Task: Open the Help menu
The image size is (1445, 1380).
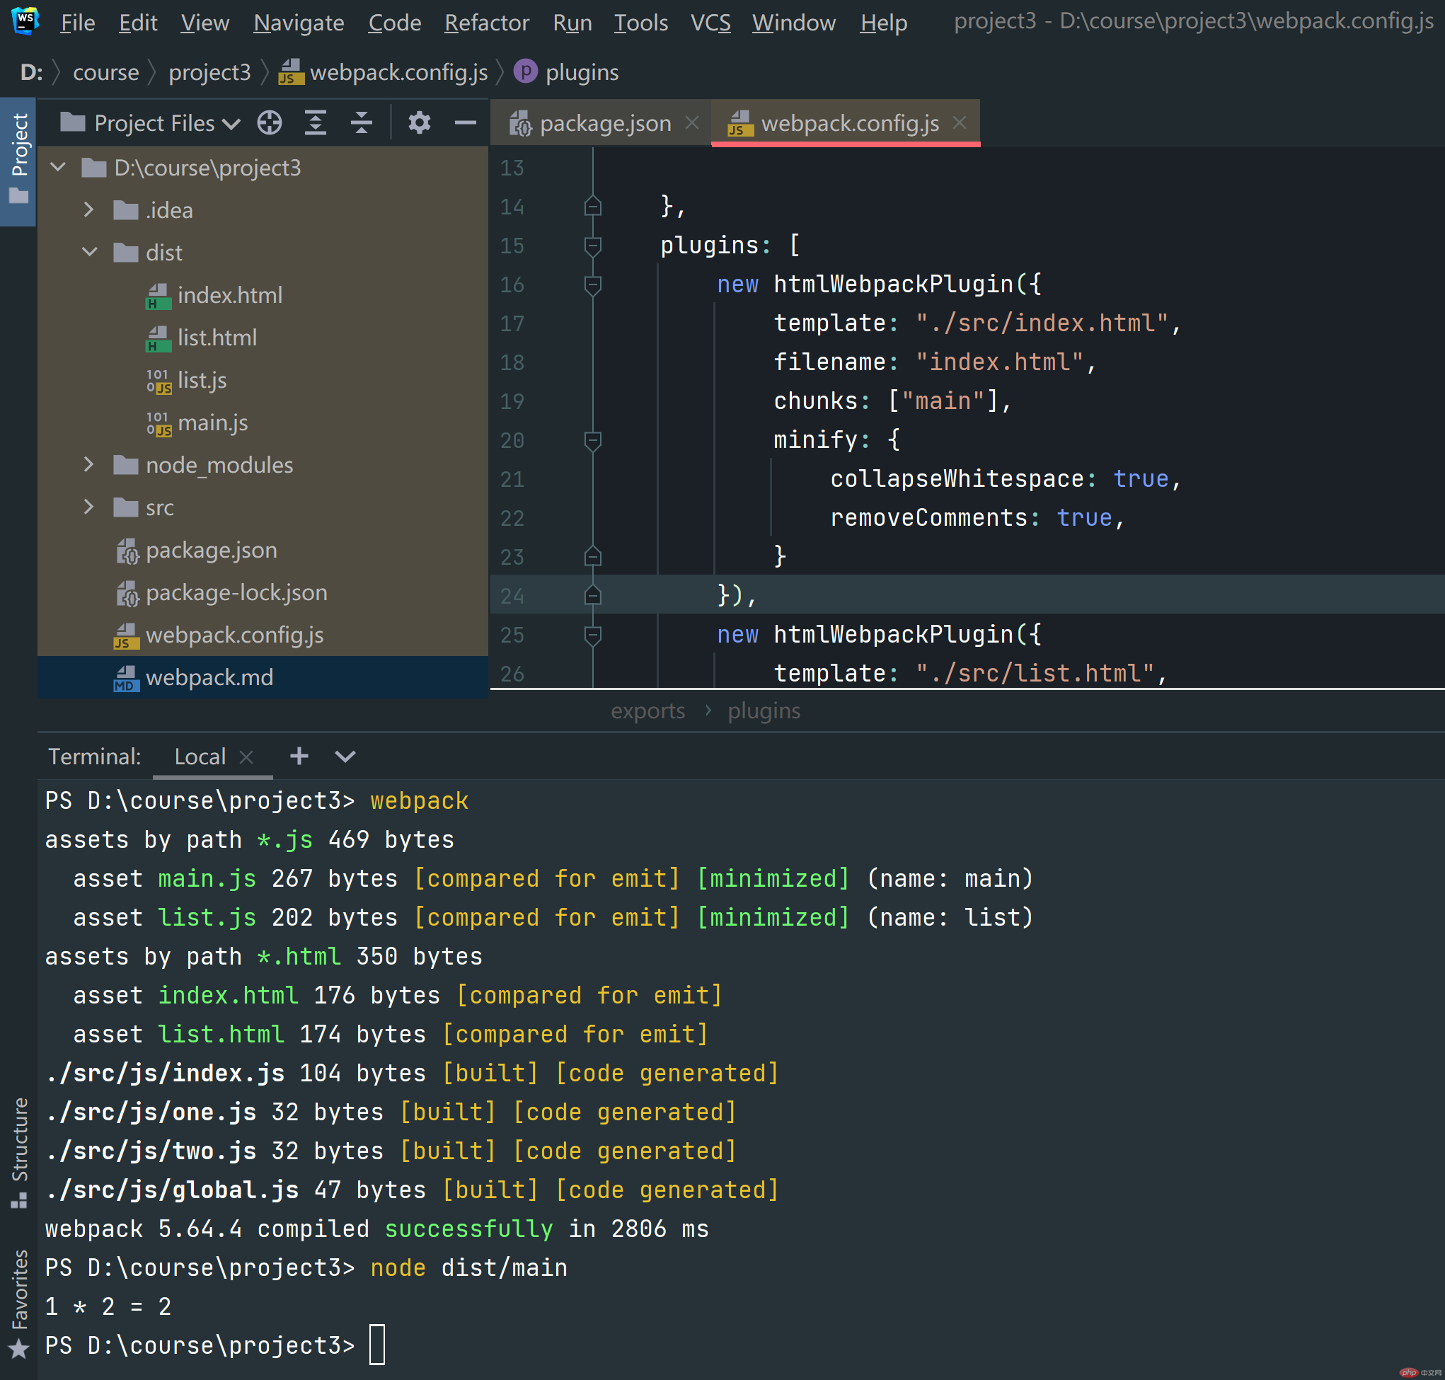Action: coord(883,23)
